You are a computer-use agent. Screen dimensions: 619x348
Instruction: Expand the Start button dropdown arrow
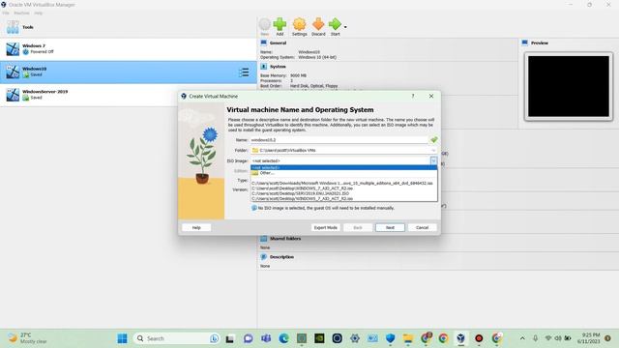tap(345, 27)
